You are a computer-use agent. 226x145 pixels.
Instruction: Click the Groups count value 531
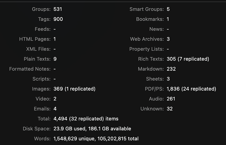[x=58, y=9]
